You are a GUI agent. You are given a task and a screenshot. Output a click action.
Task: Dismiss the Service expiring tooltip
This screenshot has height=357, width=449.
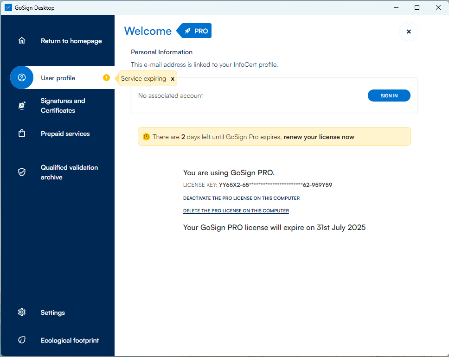click(173, 79)
